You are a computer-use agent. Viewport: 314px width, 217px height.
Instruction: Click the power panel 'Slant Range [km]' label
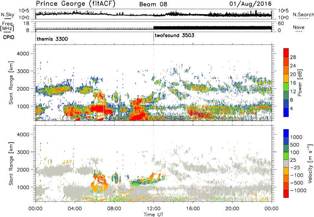pyautogui.click(x=11, y=83)
